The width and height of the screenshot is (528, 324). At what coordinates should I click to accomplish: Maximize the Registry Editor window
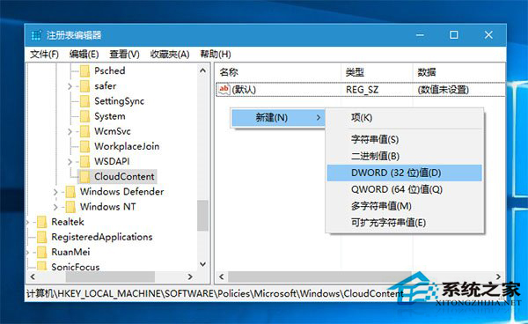[x=454, y=35]
